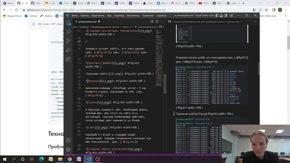Bookmark this page star icon

(266, 10)
